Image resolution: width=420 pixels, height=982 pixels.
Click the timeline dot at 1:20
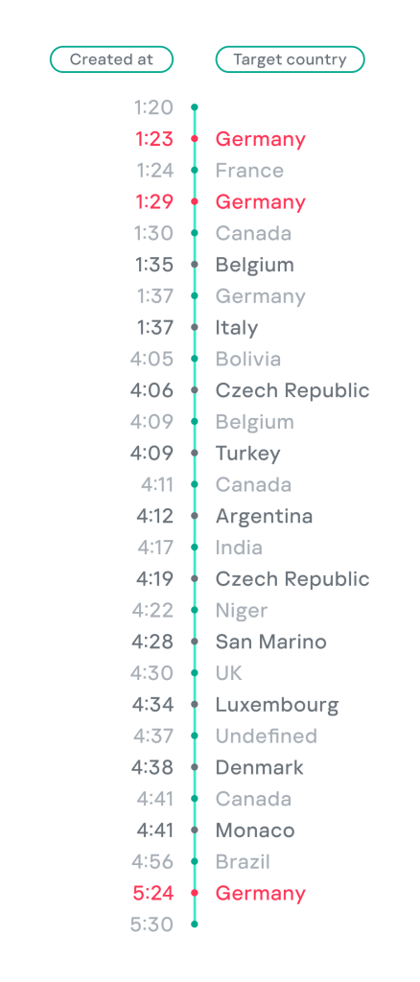(195, 107)
